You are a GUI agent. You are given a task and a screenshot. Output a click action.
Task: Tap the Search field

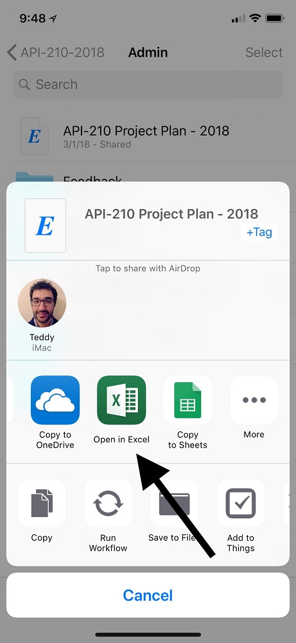[148, 84]
